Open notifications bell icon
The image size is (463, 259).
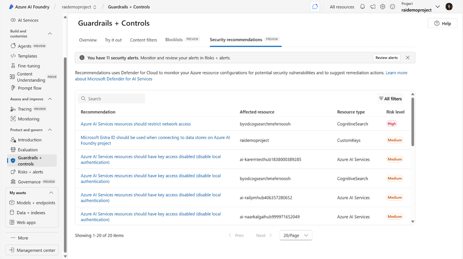click(x=362, y=7)
